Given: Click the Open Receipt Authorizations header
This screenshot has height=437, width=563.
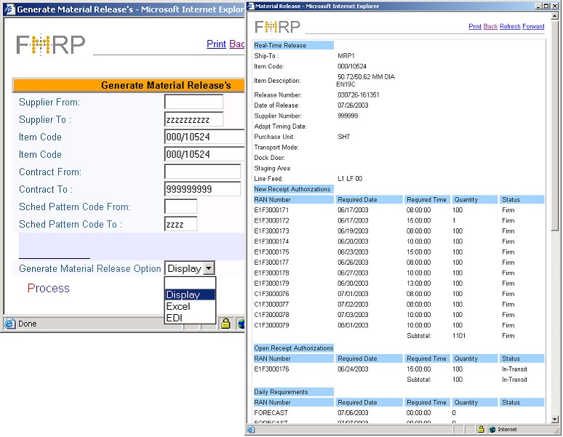Looking at the screenshot, I should tap(293, 348).
